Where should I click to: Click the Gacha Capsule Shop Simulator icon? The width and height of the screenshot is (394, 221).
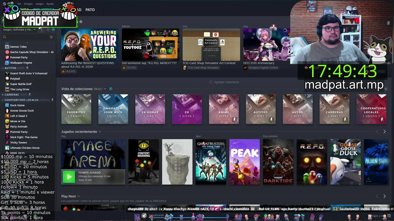click(x=7, y=52)
